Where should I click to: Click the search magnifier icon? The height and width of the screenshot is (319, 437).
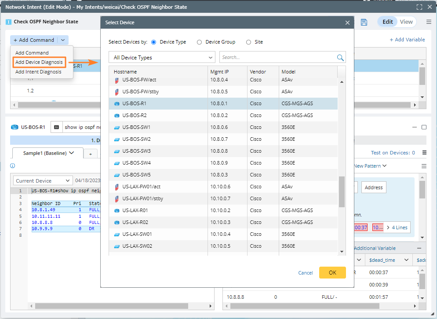[340, 58]
